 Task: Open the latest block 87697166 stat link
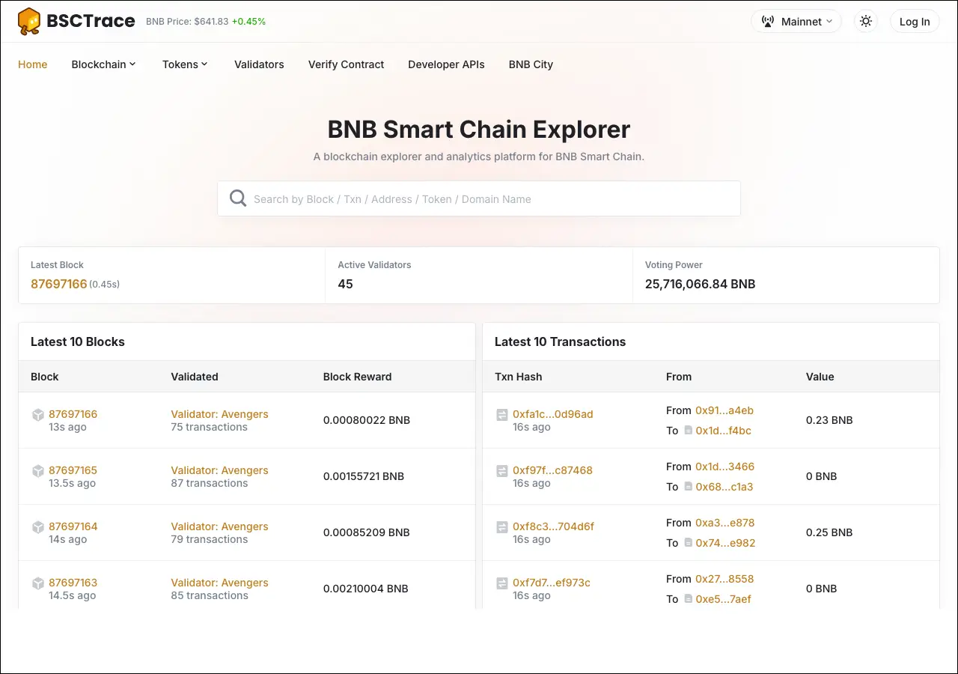click(59, 284)
